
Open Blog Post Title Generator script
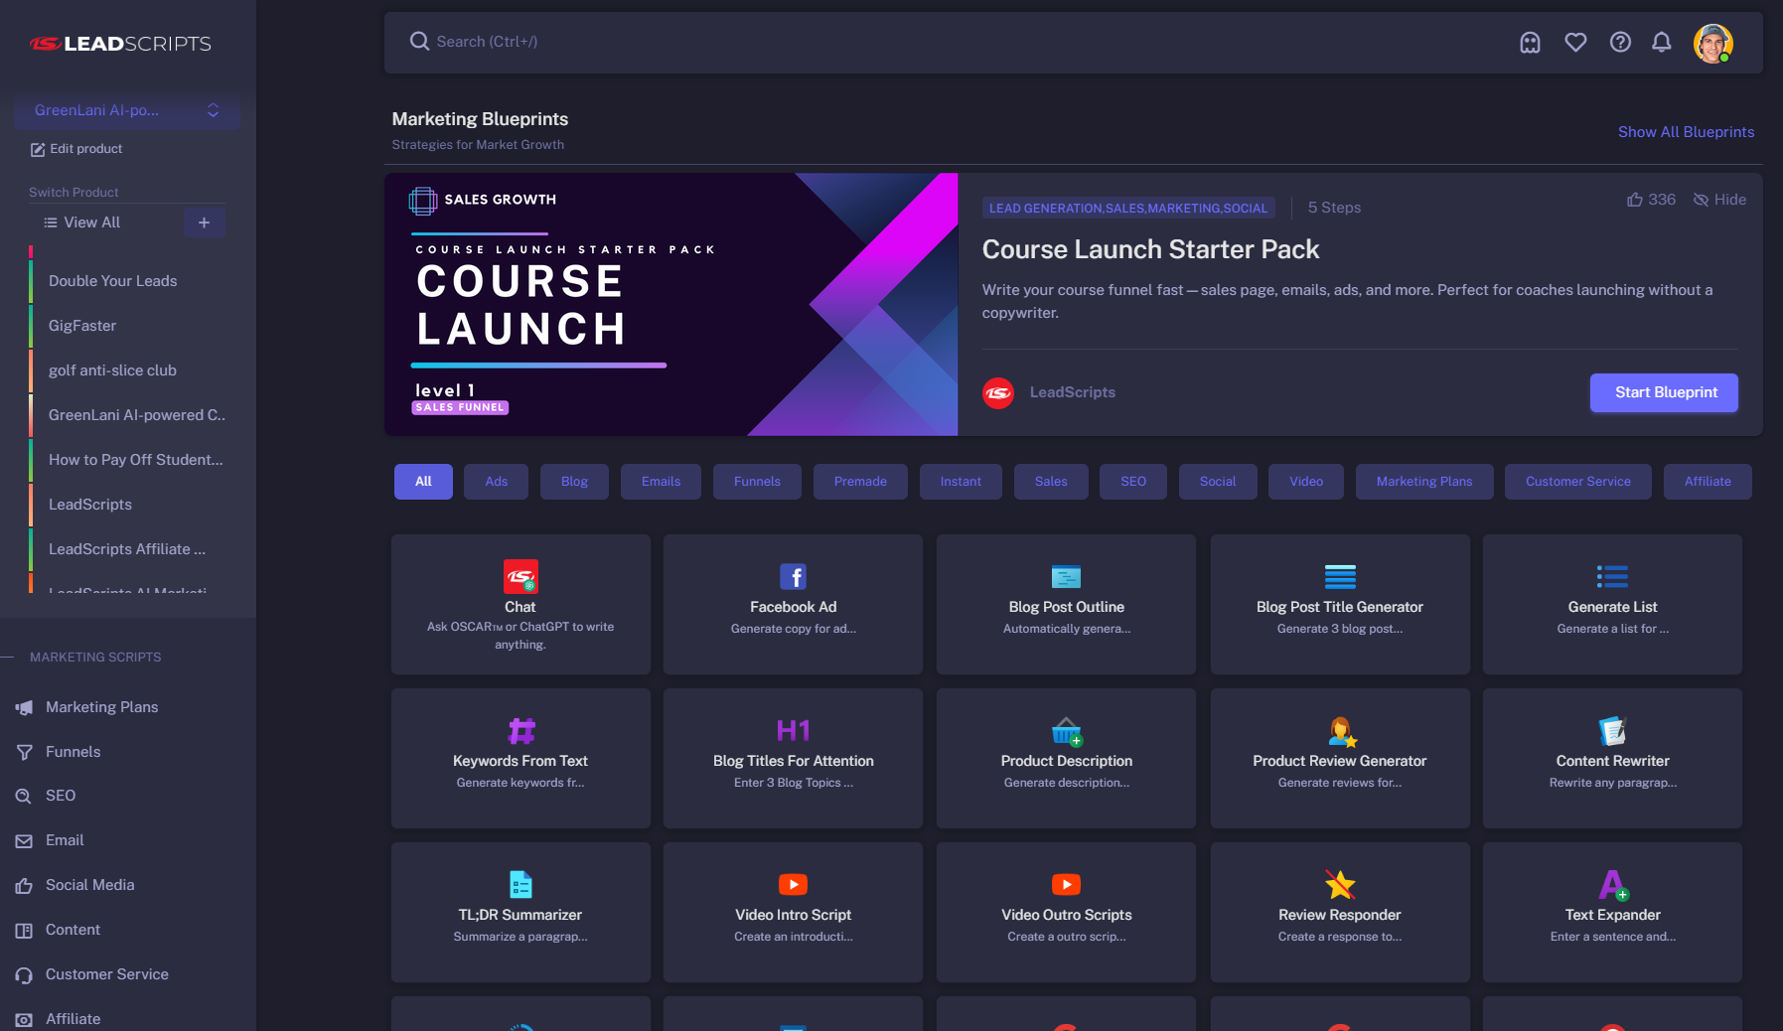coord(1340,604)
